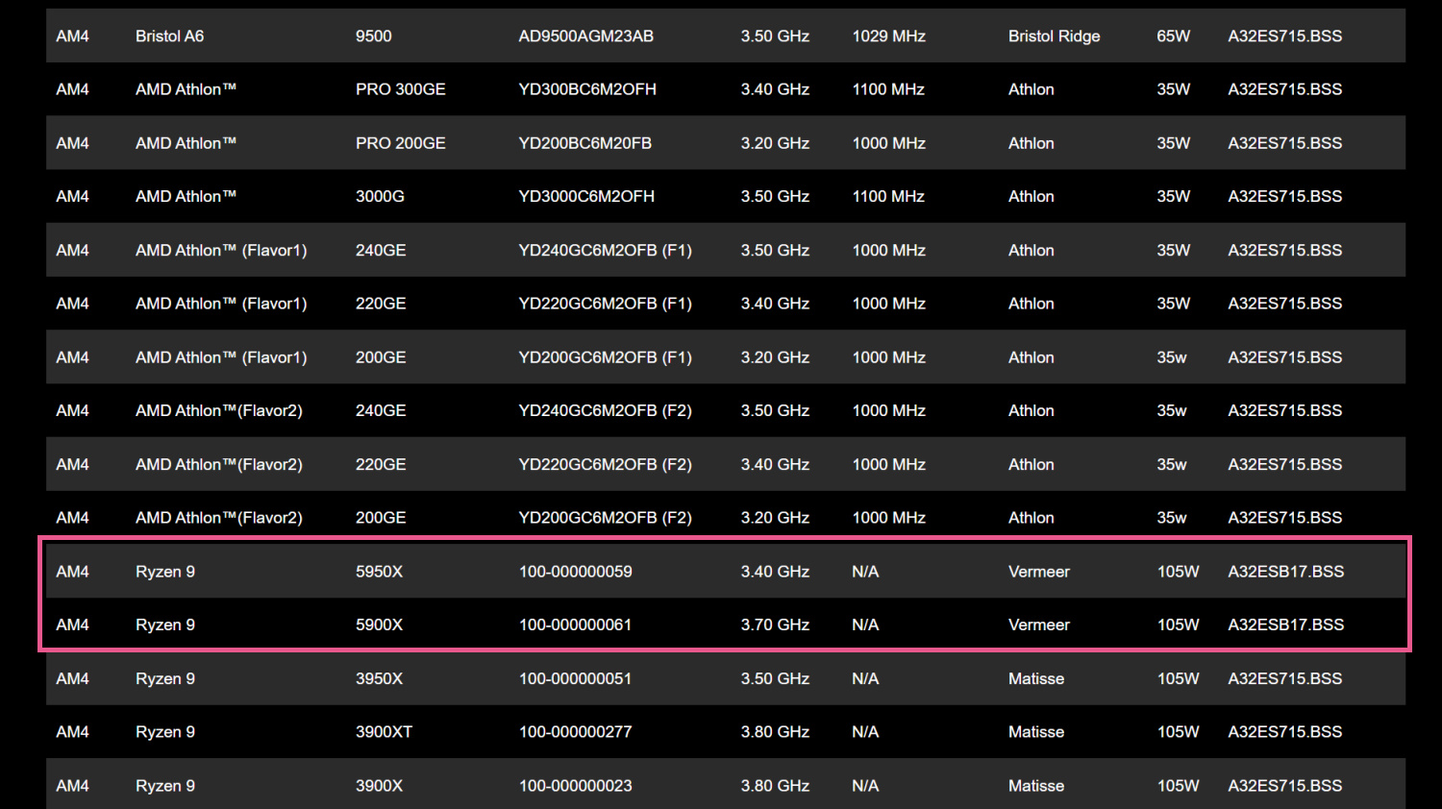
Task: Click the 3900XT model entry
Action: [384, 732]
